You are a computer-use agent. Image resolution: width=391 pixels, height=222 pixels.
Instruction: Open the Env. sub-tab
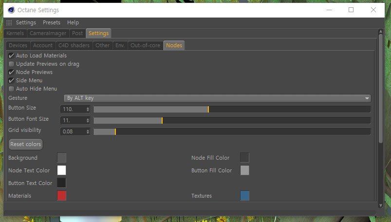(120, 45)
